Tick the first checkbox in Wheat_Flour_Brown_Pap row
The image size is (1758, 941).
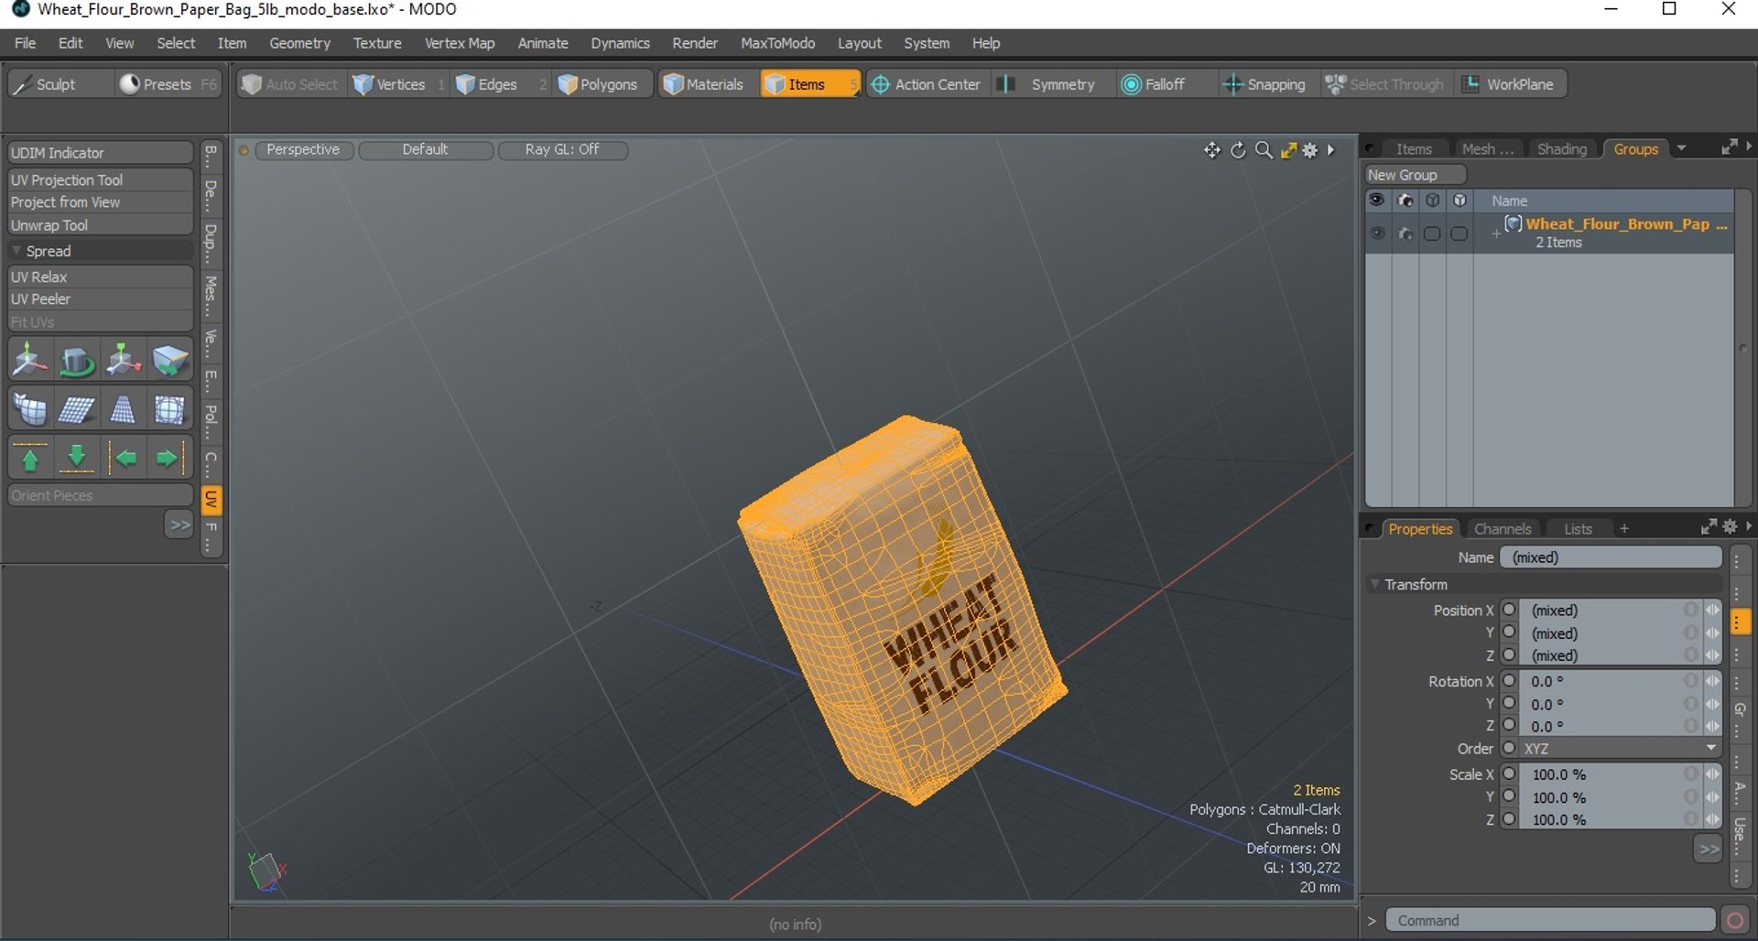pos(1432,233)
